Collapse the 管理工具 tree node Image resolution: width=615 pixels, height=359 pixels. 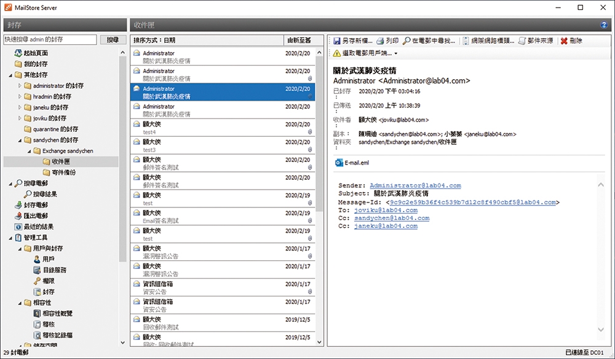[x=10, y=238]
